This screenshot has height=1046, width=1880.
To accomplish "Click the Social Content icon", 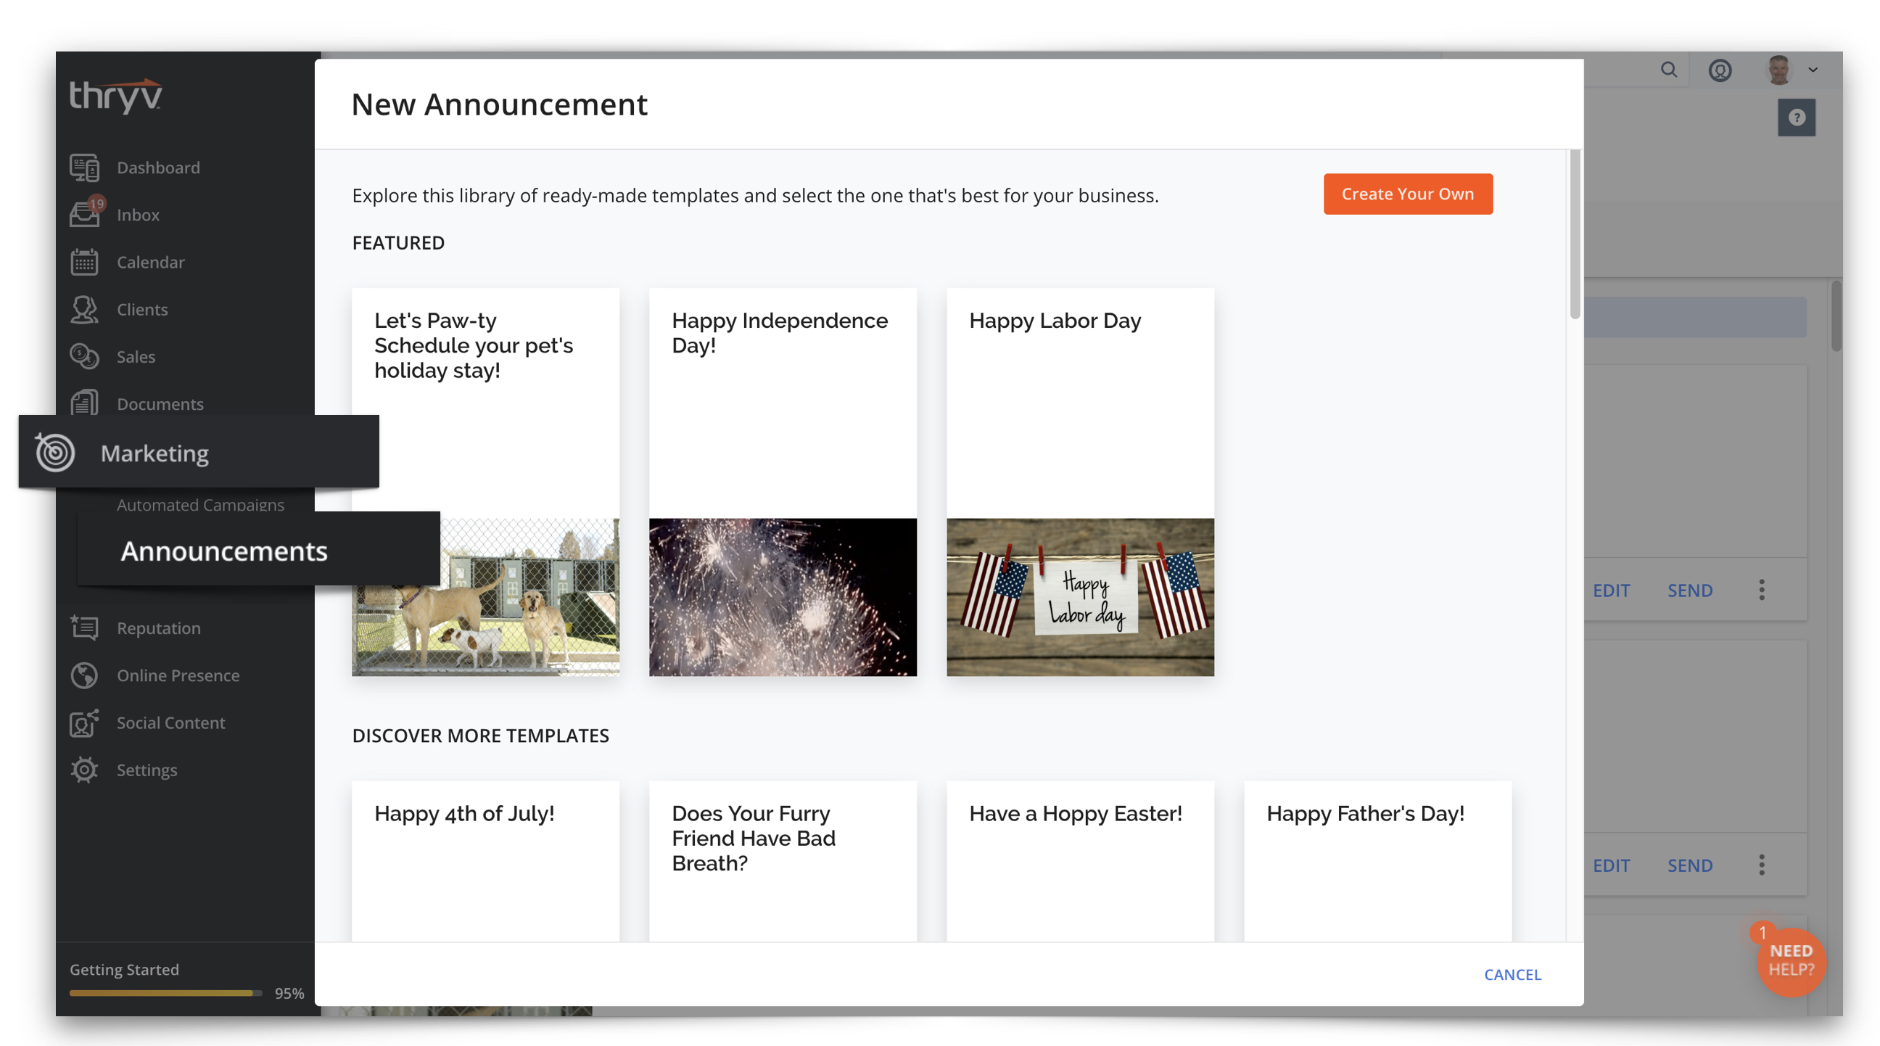I will point(84,722).
